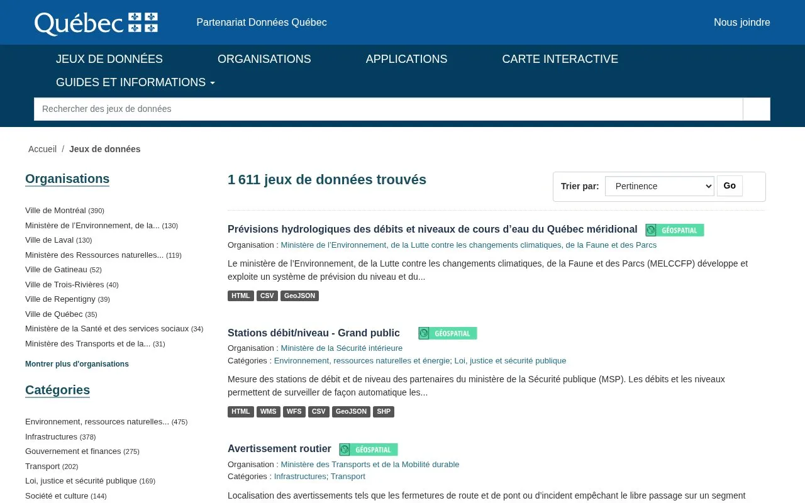The width and height of the screenshot is (805, 503).
Task: Click the Organisations sidebar heading
Action: [x=67, y=179]
